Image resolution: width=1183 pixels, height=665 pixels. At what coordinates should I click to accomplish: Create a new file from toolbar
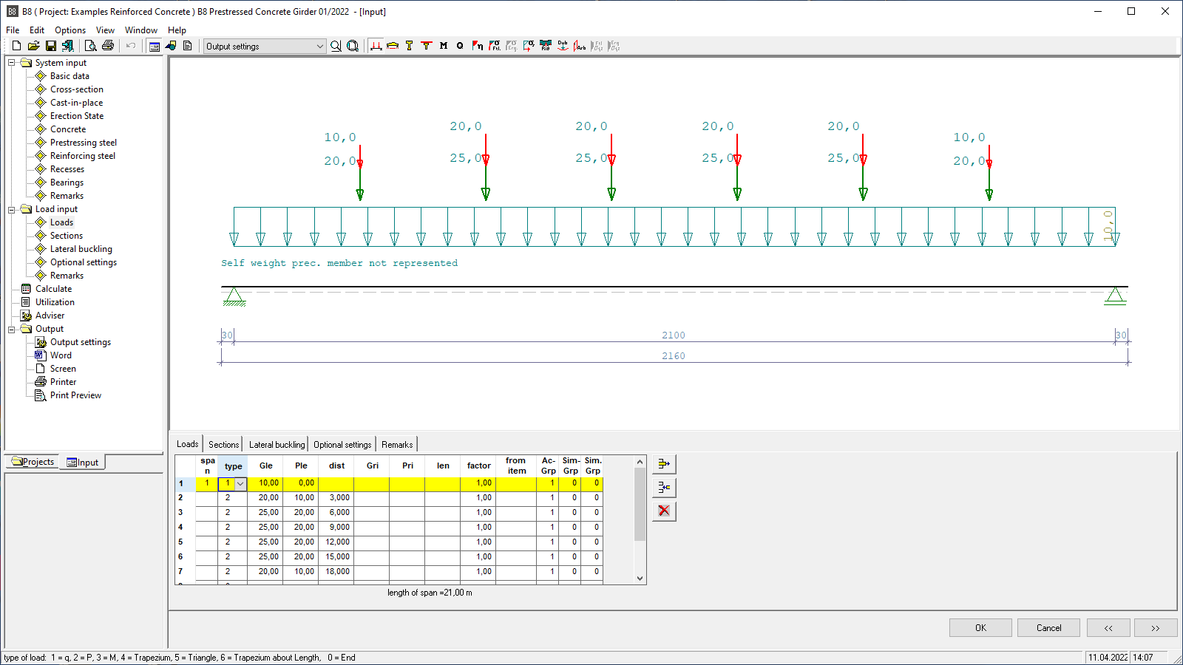(x=16, y=46)
